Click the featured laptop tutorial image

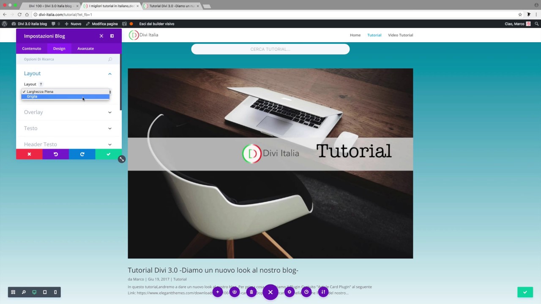coord(270,163)
